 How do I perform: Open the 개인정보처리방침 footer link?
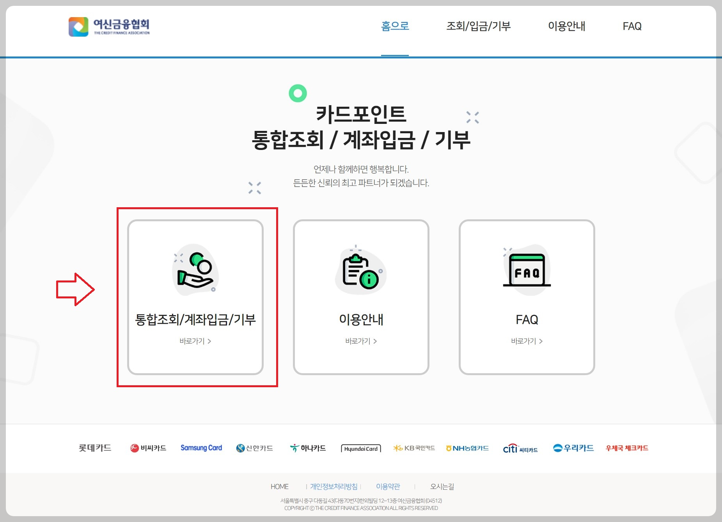[334, 487]
